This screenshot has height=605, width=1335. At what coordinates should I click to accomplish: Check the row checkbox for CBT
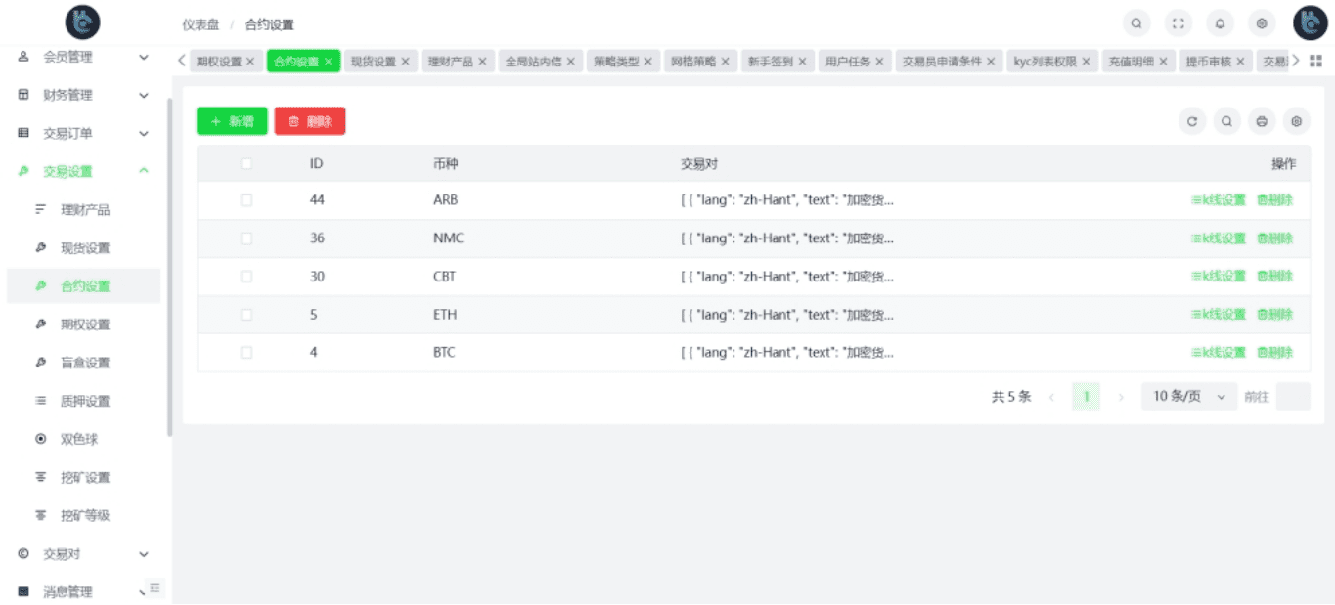246,277
